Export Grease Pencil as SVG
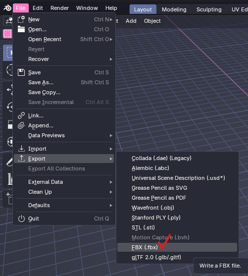 pyautogui.click(x=177, y=188)
